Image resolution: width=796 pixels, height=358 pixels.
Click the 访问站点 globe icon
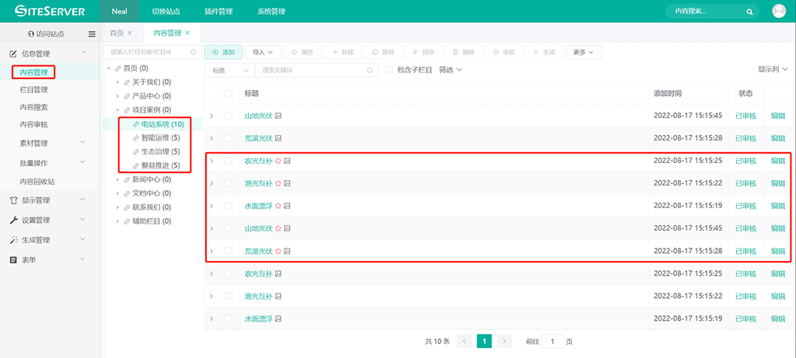[31, 34]
